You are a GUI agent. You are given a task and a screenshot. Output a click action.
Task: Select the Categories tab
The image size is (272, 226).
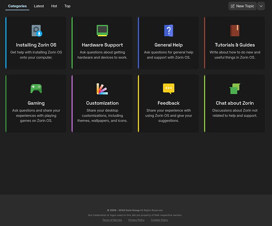17,6
